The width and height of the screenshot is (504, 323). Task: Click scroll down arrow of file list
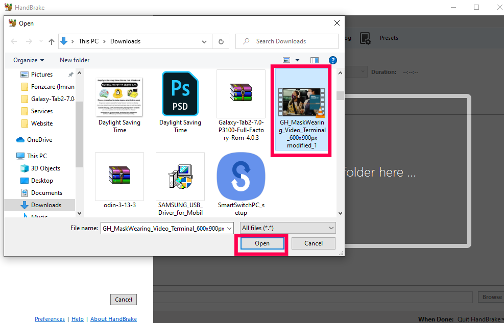(341, 213)
